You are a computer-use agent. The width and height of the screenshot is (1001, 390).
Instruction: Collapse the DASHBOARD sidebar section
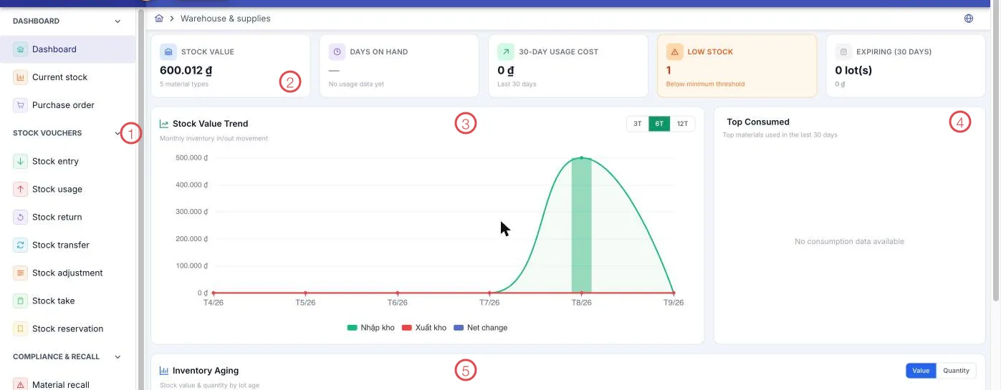point(118,21)
